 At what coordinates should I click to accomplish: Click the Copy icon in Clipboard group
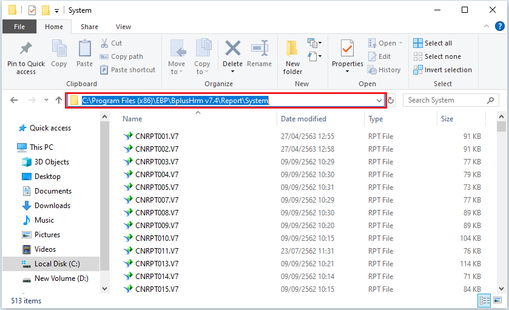point(59,49)
